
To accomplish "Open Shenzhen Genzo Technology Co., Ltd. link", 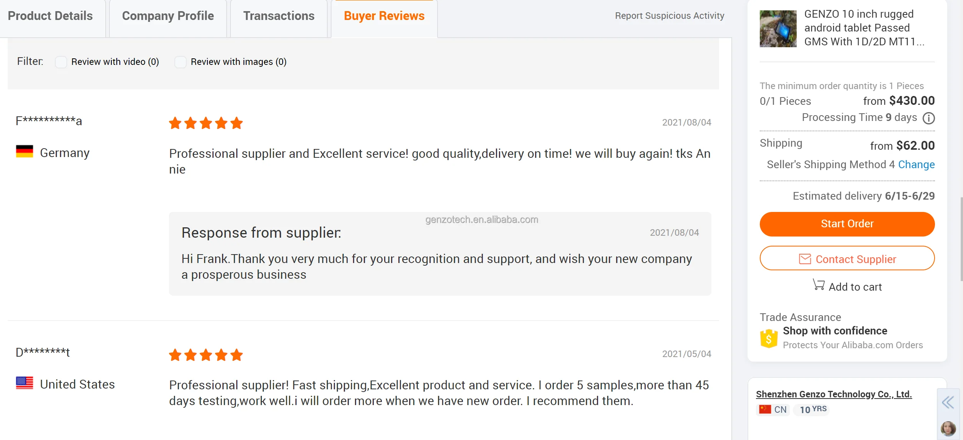I will point(834,394).
